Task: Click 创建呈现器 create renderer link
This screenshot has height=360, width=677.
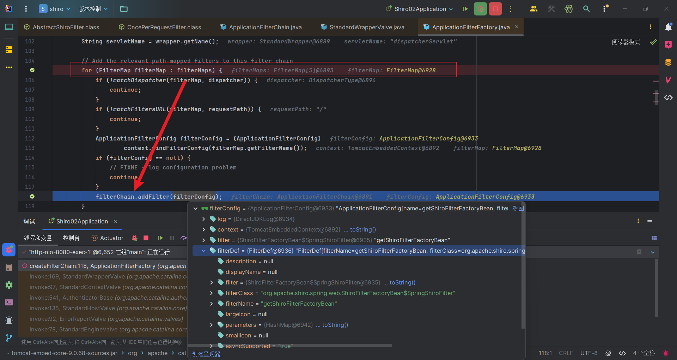Action: tap(206, 354)
